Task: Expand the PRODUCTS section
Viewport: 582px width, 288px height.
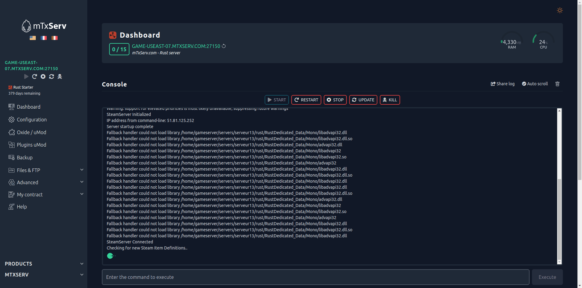Action: pos(44,264)
